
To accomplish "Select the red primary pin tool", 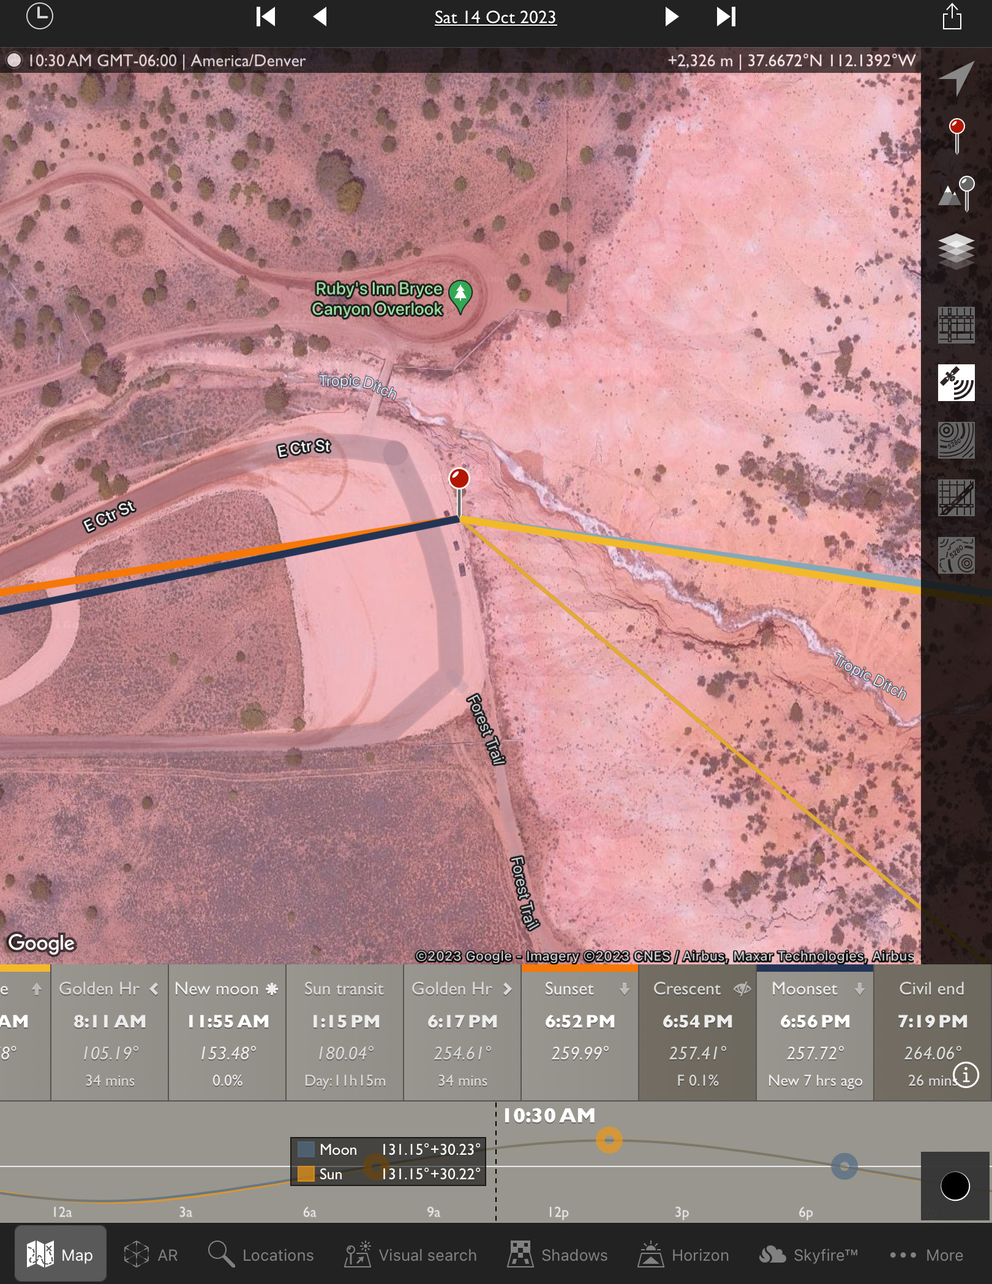I will 956,135.
